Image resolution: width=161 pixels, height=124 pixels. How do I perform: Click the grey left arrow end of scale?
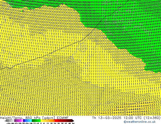click(6, 121)
